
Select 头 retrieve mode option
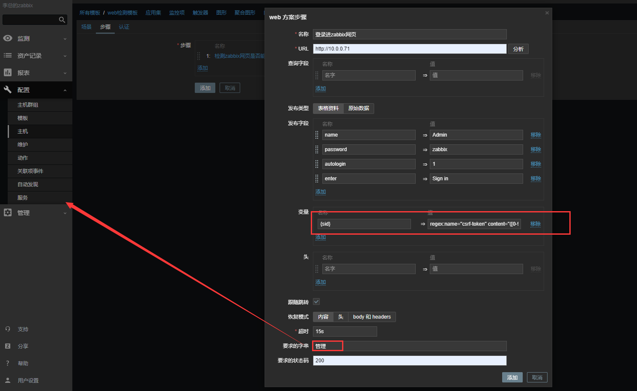point(341,317)
